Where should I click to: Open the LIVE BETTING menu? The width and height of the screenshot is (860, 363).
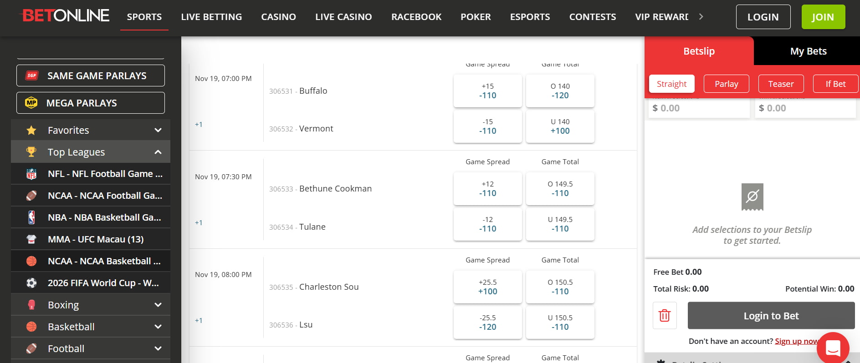click(211, 17)
